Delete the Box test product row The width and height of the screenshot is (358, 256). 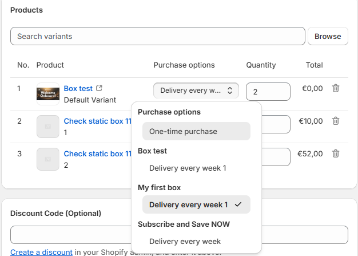click(336, 89)
